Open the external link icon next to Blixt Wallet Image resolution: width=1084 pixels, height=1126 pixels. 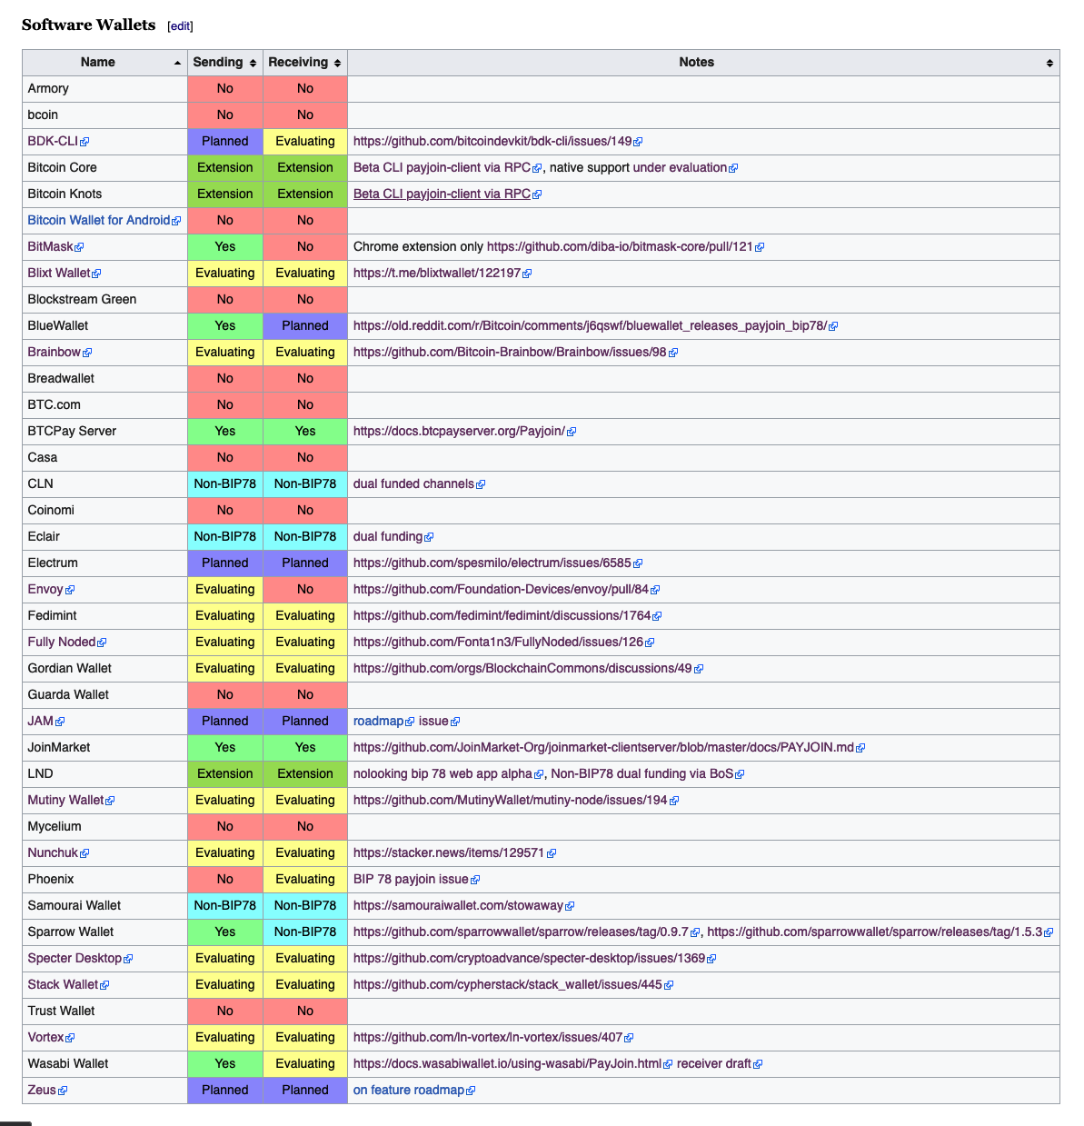(96, 273)
